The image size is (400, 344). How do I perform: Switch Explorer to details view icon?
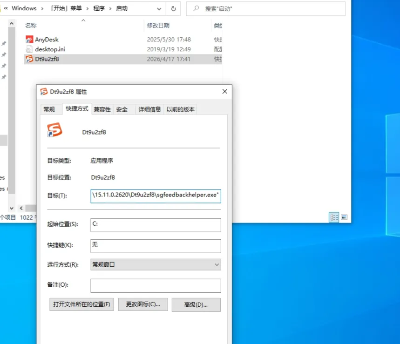[x=334, y=217]
